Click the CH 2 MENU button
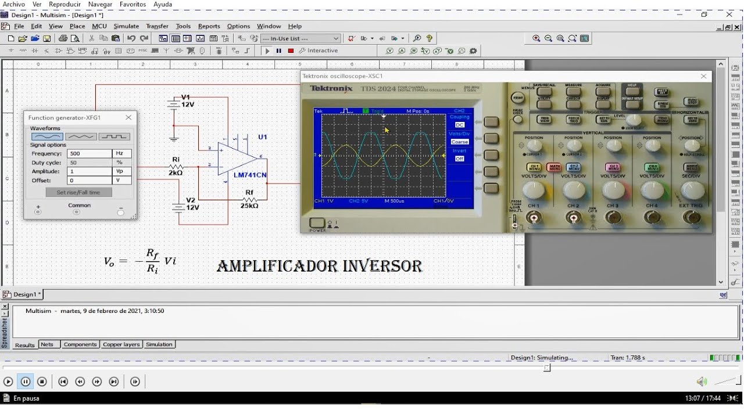 pyautogui.click(x=573, y=167)
